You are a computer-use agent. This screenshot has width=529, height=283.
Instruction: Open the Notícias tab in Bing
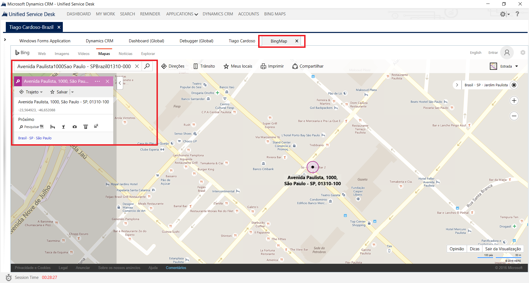(125, 54)
